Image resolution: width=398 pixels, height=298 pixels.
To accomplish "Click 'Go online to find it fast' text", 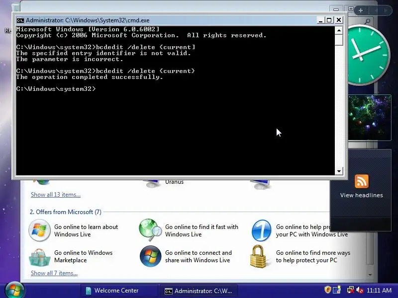I will tap(201, 230).
